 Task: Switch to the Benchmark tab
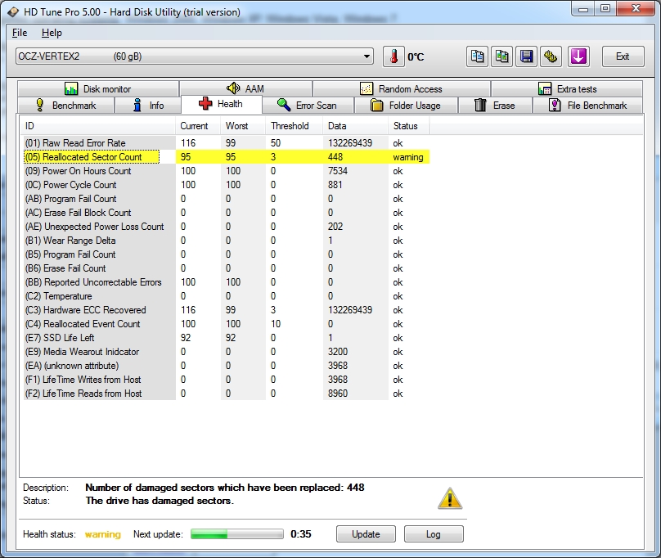(66, 106)
